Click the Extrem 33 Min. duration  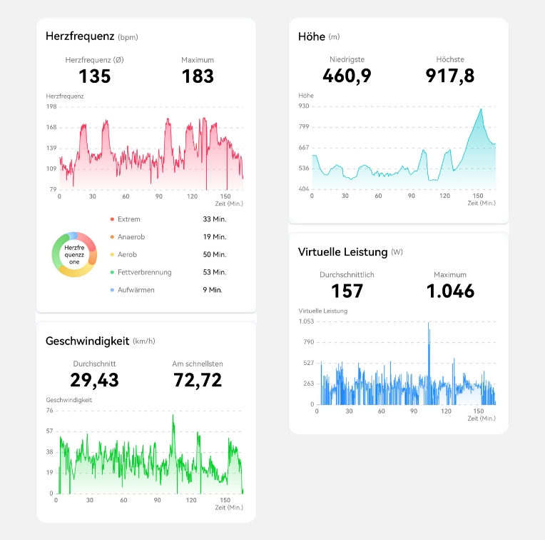tap(214, 219)
